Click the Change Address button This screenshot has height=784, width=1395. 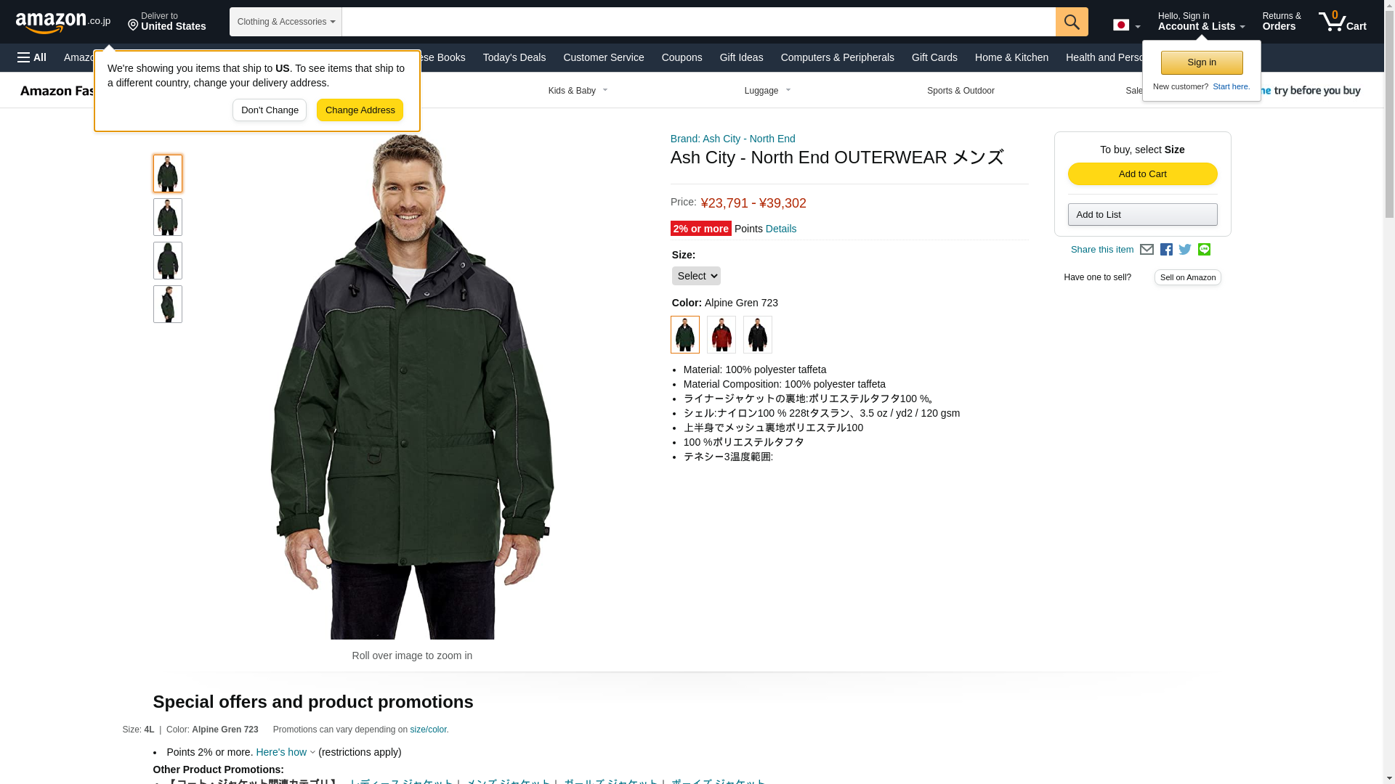[x=360, y=110]
